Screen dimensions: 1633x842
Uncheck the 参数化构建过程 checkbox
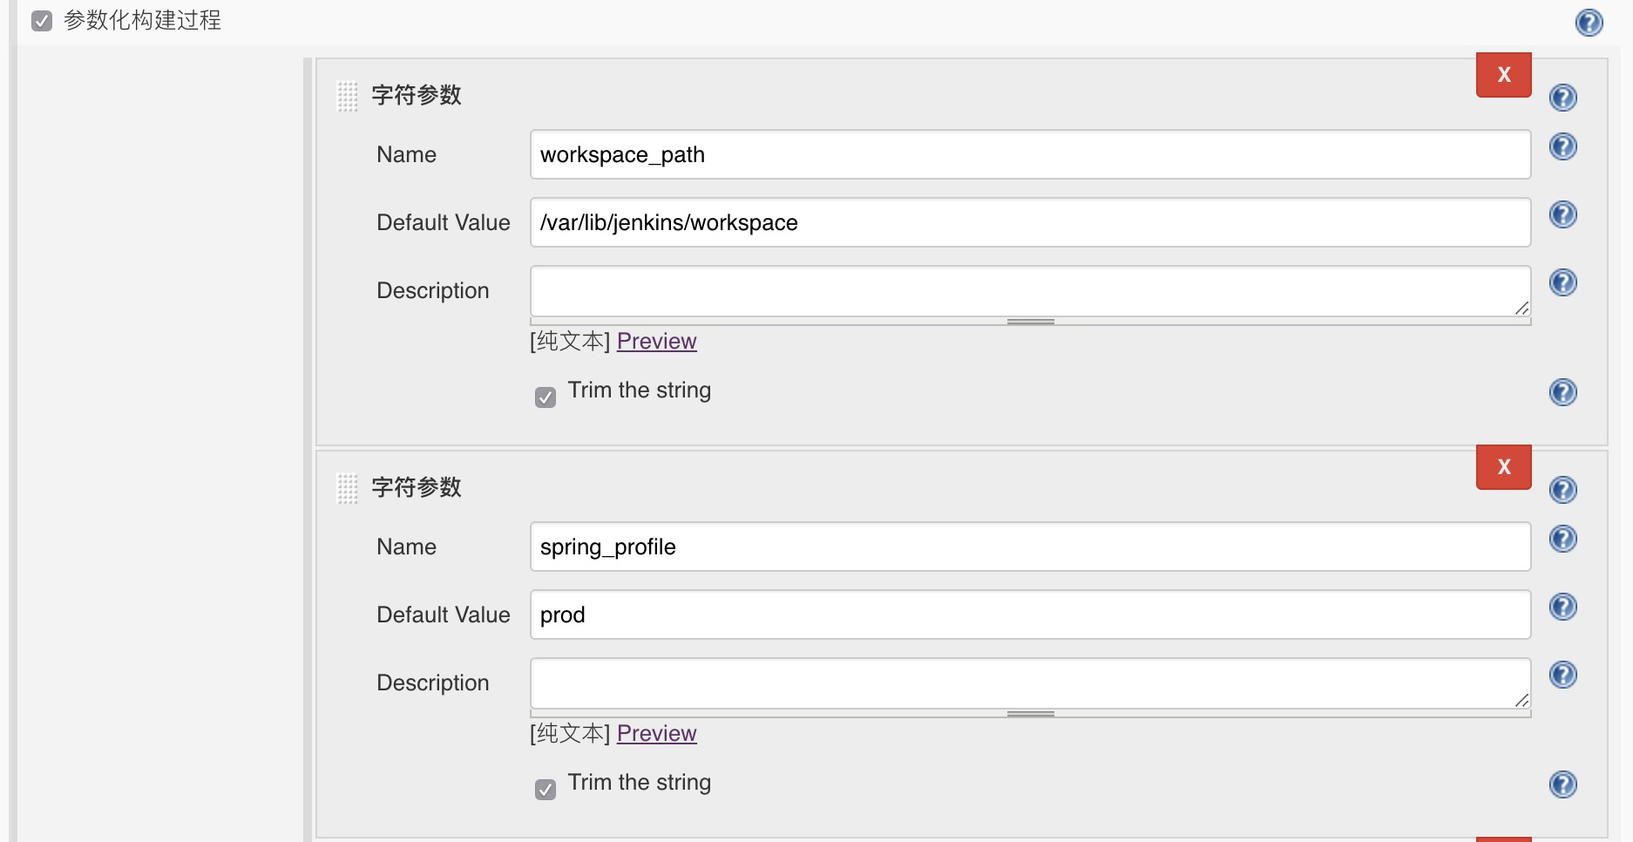[x=42, y=21]
